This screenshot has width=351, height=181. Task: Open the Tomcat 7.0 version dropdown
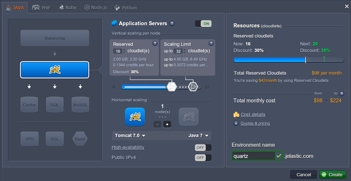pyautogui.click(x=130, y=136)
